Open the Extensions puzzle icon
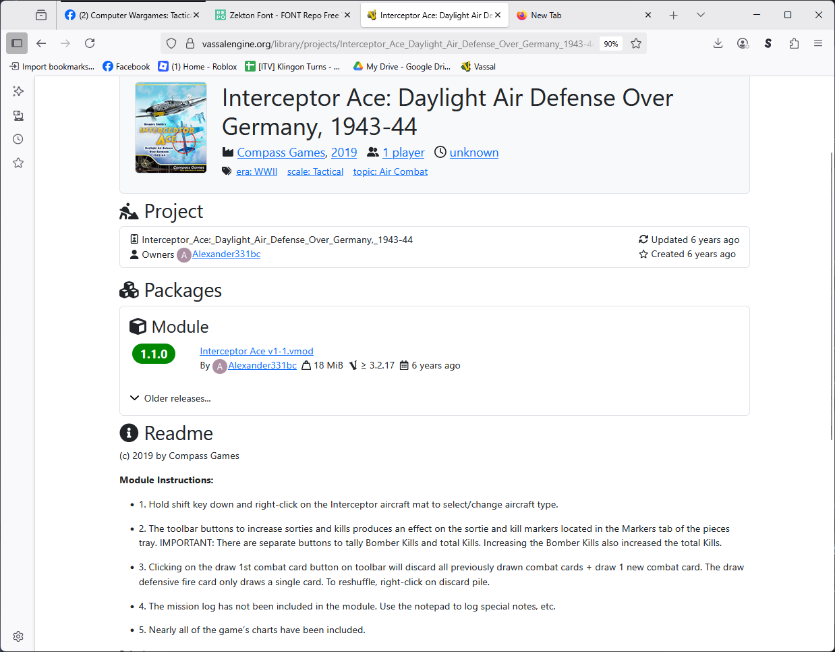Viewport: 835px width, 652px height. point(794,43)
